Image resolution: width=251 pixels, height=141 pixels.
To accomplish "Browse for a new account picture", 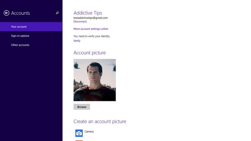I will 82,107.
